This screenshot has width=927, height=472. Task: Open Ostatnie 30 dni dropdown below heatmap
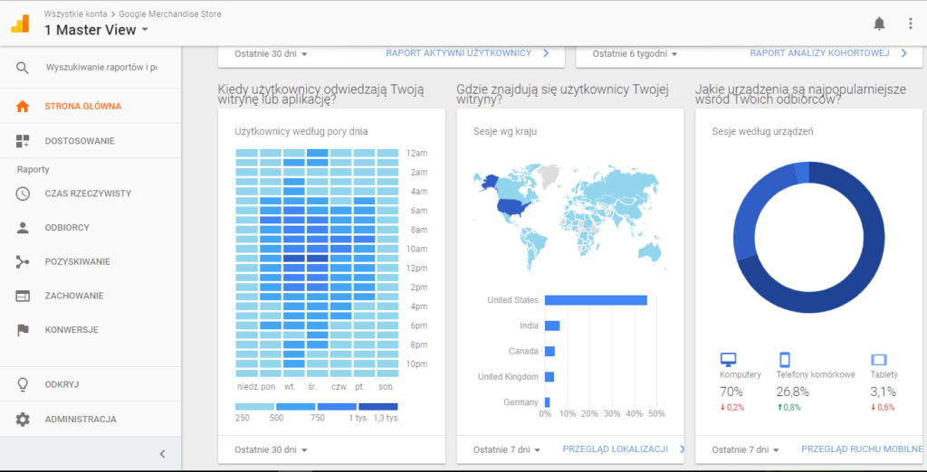pyautogui.click(x=272, y=449)
